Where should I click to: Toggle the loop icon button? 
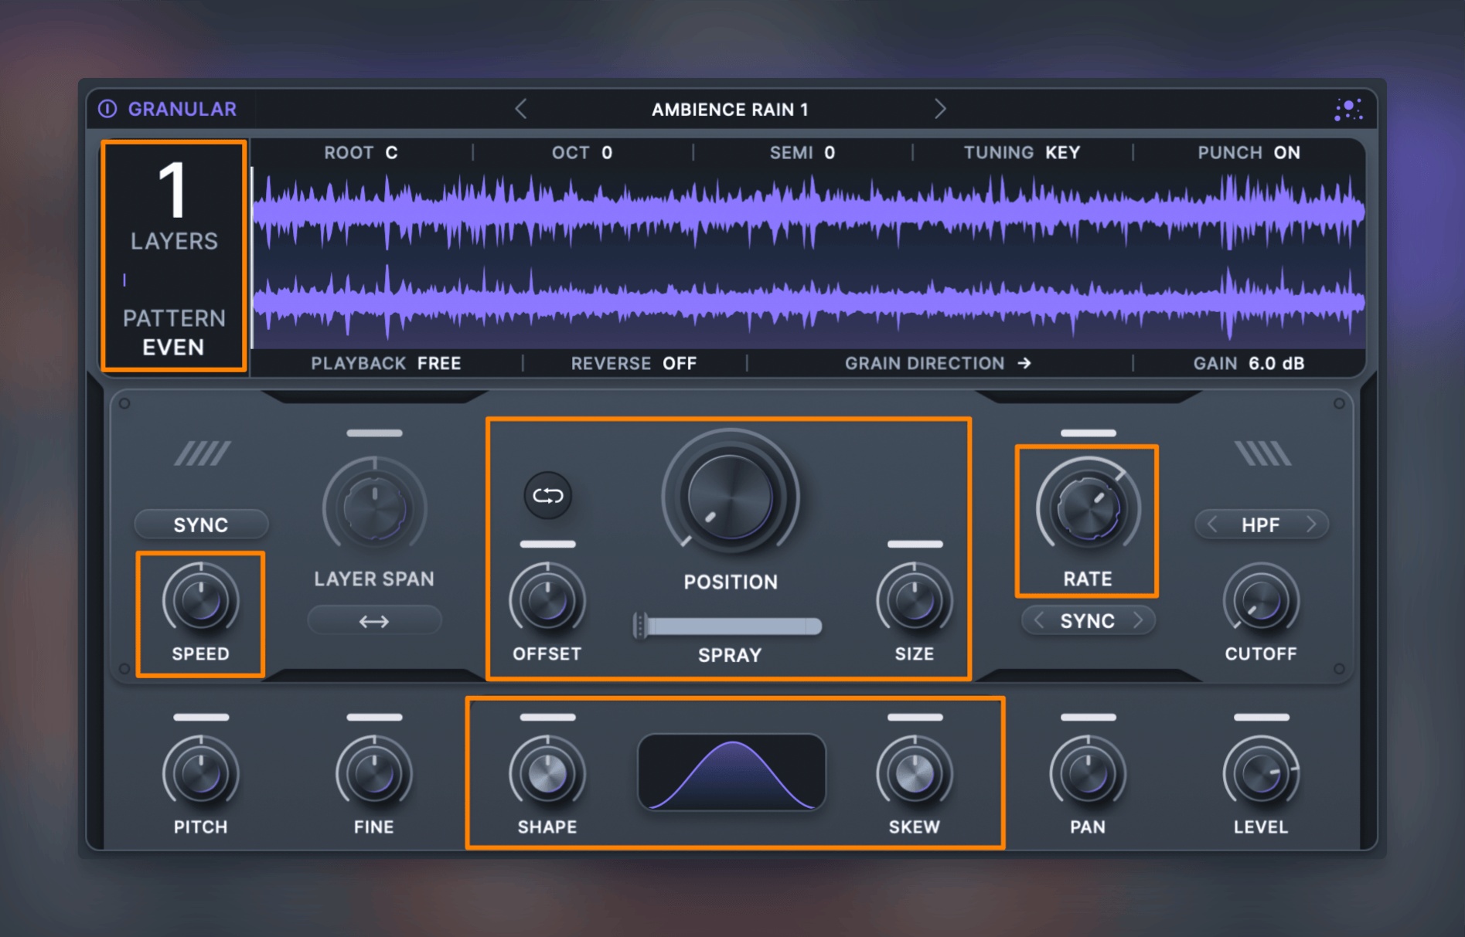(x=548, y=495)
